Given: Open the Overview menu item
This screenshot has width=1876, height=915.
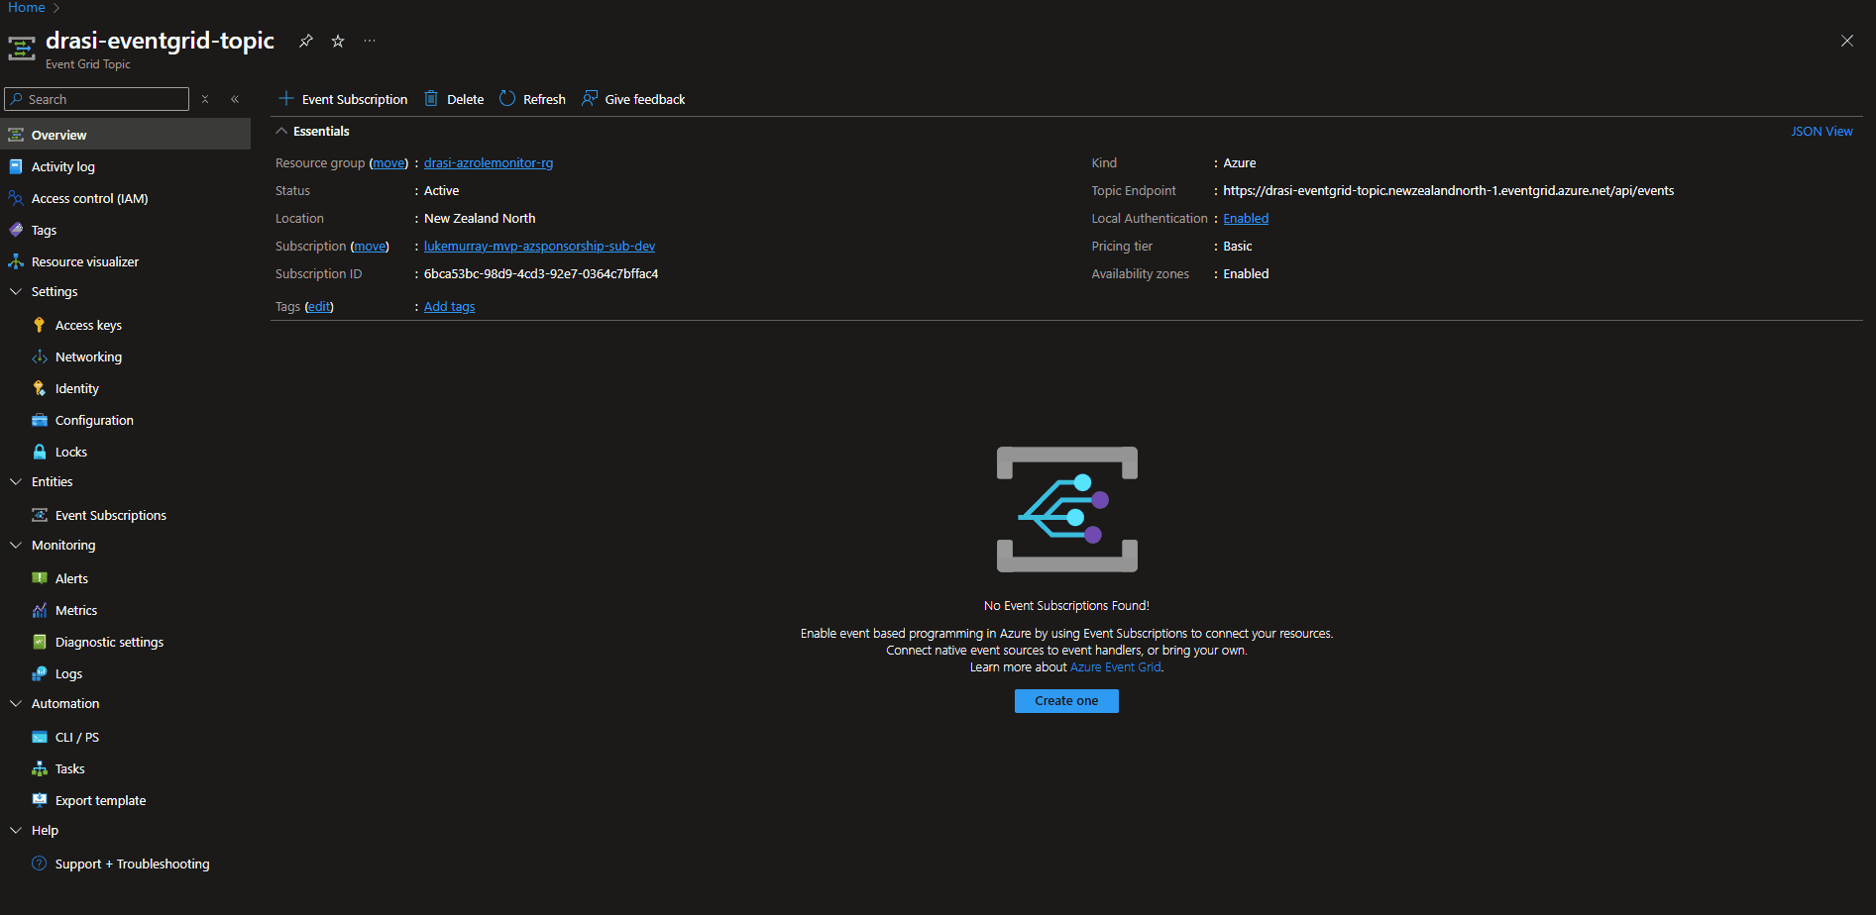Looking at the screenshot, I should (125, 135).
